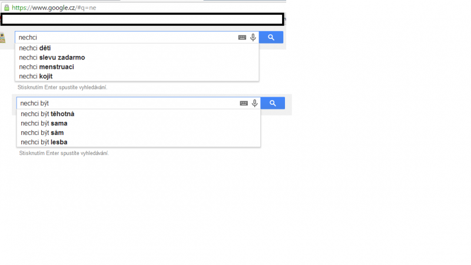The image size is (471, 265).
Task: Click the small doodle icon left of search
Action: click(3, 38)
